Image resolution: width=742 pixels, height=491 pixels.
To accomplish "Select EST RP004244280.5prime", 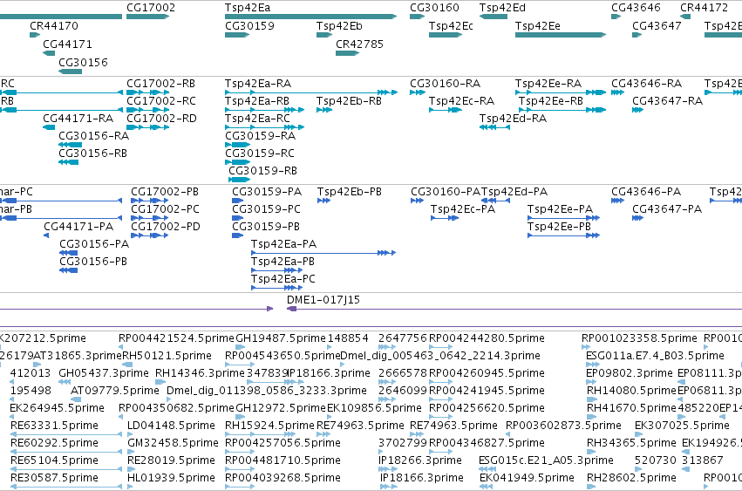I will [x=487, y=338].
